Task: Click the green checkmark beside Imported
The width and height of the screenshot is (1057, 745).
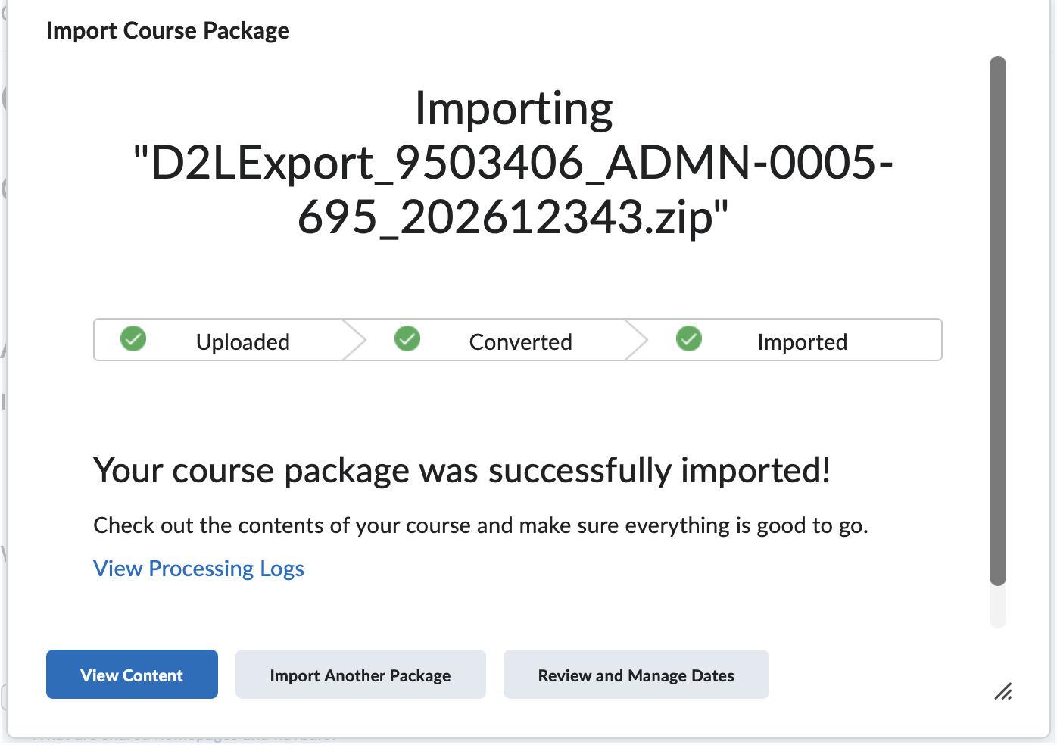Action: (689, 339)
